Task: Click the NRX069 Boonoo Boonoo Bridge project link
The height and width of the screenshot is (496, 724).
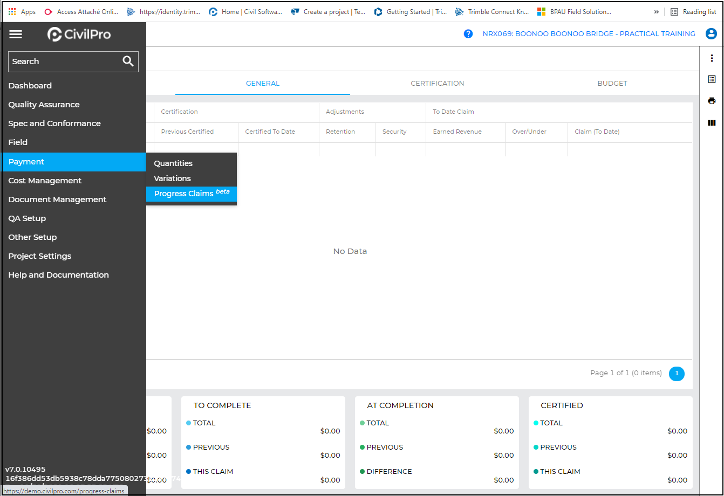Action: point(589,33)
